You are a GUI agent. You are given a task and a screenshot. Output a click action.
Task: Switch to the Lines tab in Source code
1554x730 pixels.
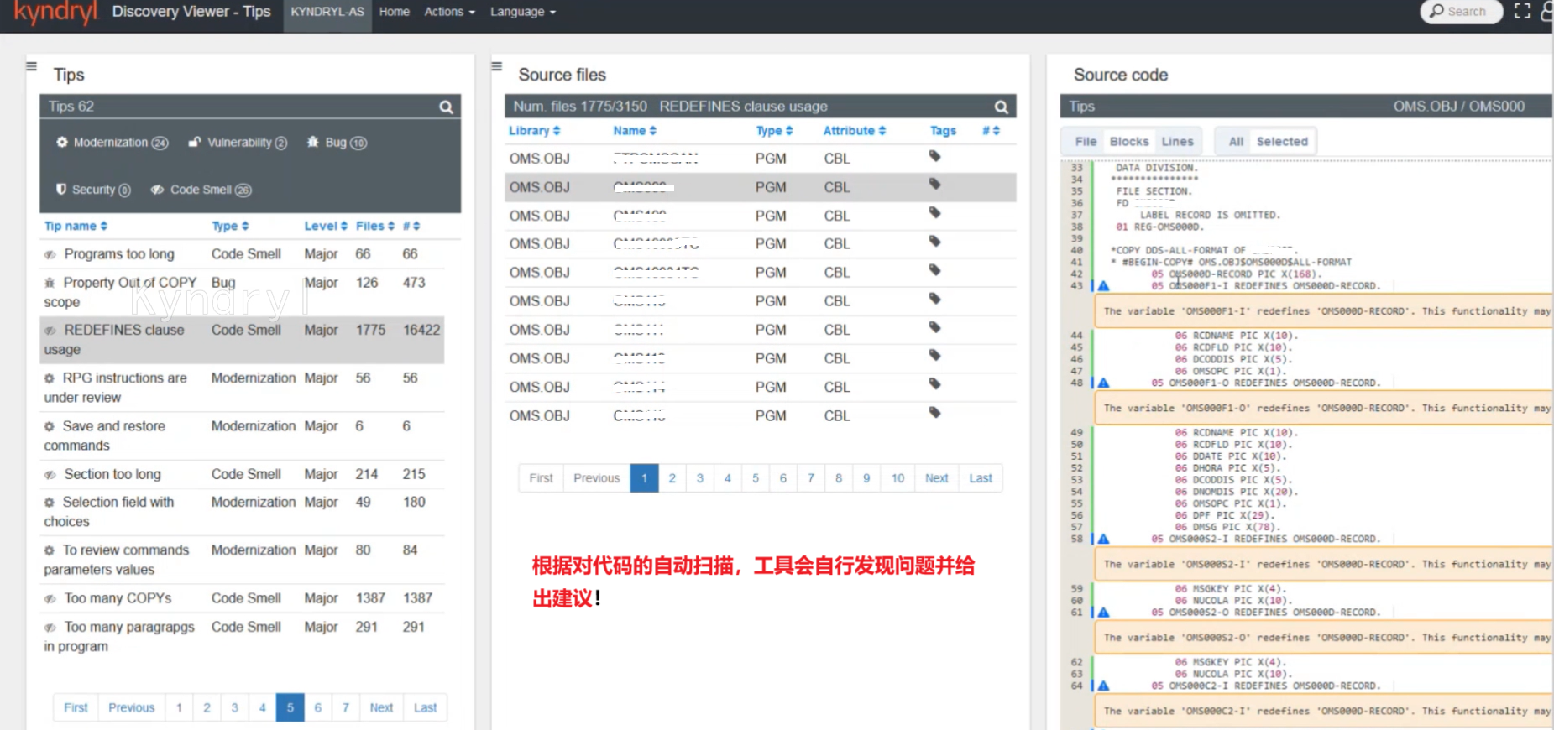coord(1177,142)
